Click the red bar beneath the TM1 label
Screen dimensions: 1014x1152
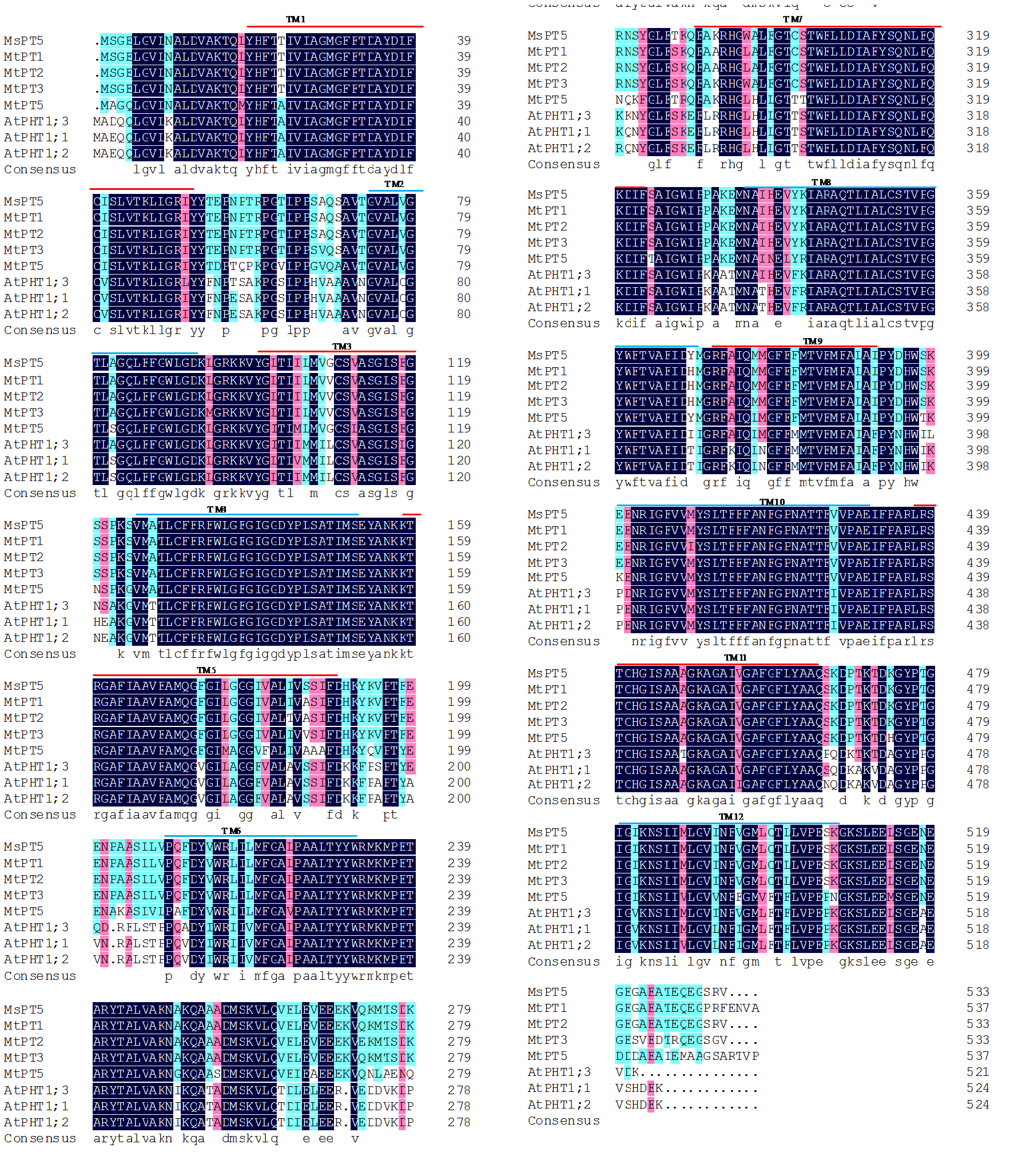tap(335, 26)
